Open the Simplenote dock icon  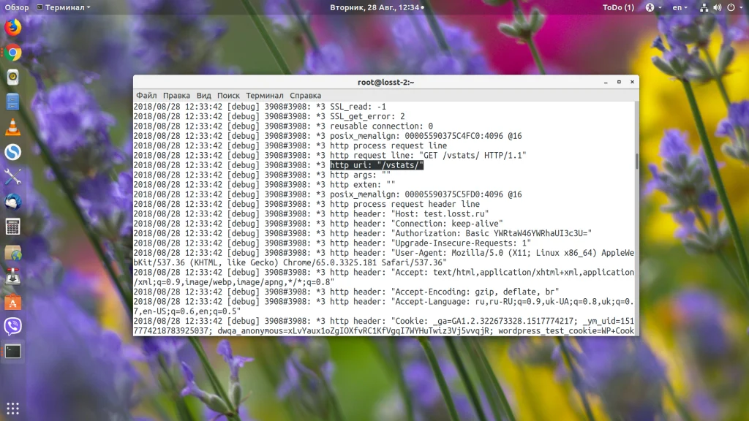[x=13, y=152]
